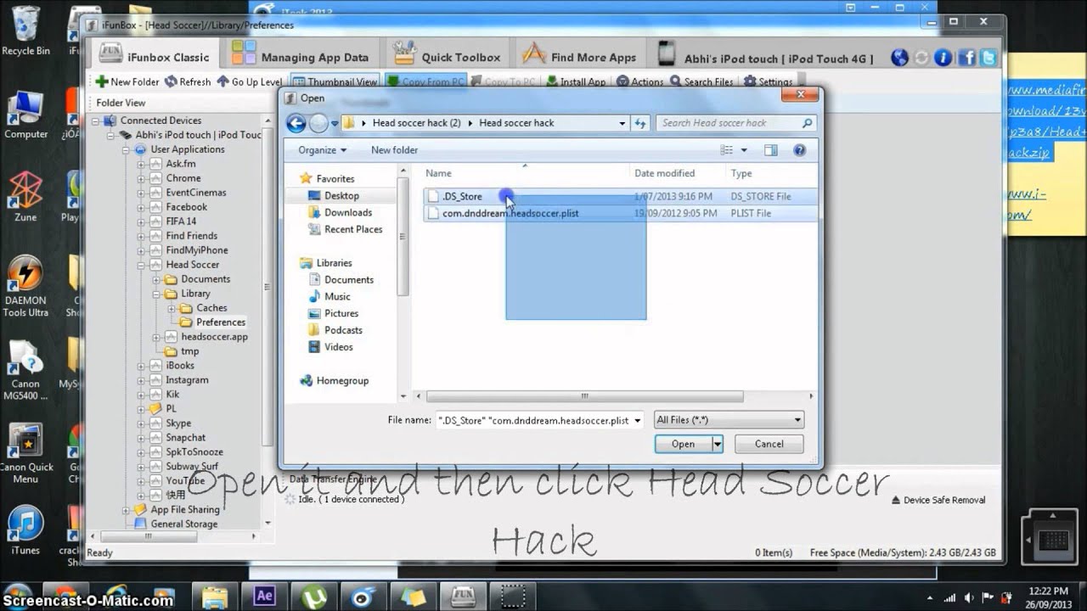Viewport: 1087px width, 611px height.
Task: Click Install App in iFunBox toolbar
Action: point(576,82)
